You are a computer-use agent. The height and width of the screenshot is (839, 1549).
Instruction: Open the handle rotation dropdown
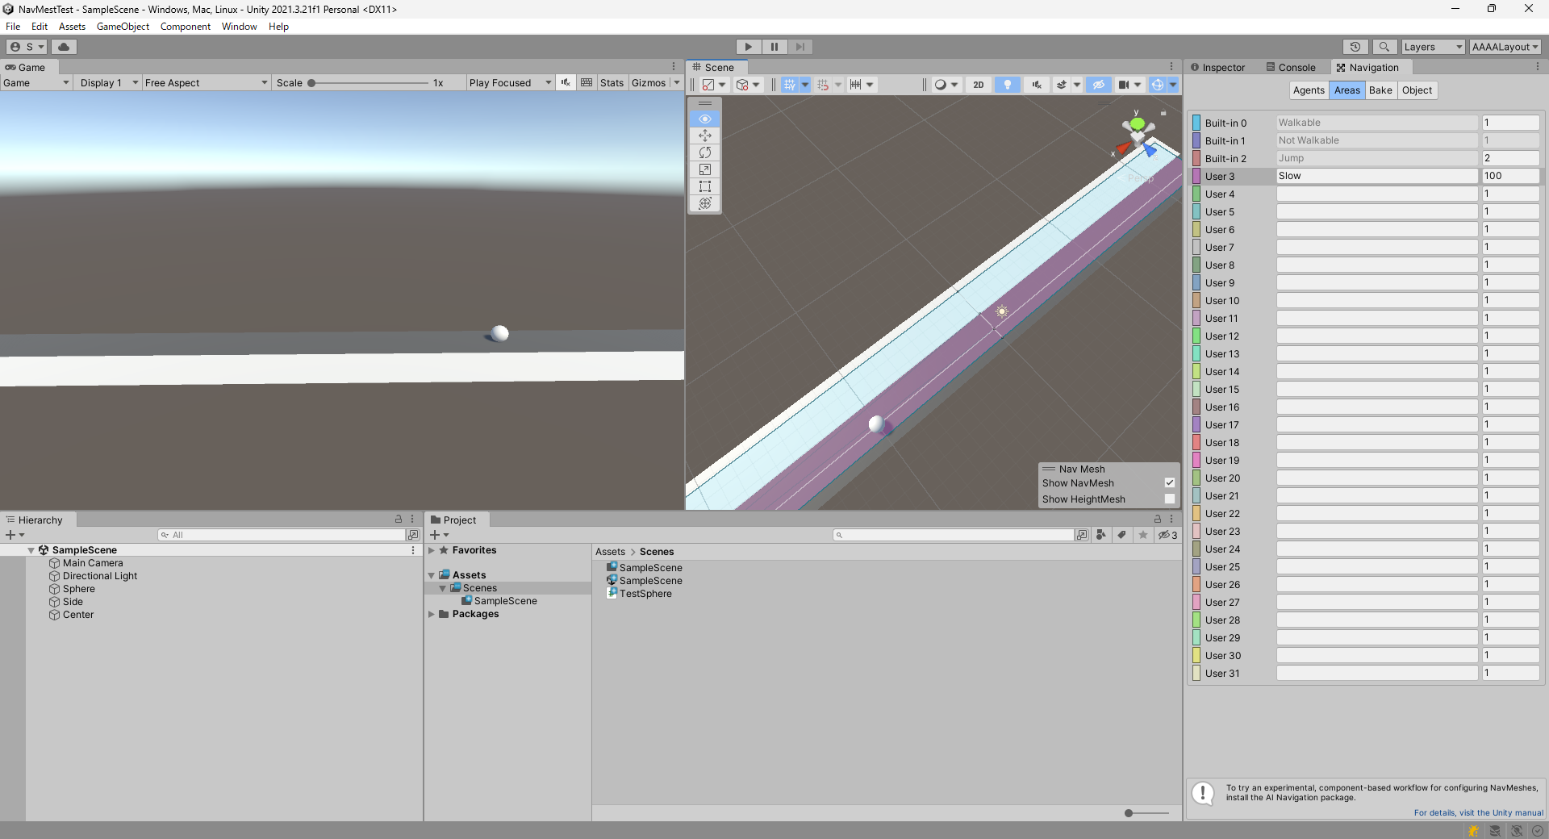(x=748, y=85)
